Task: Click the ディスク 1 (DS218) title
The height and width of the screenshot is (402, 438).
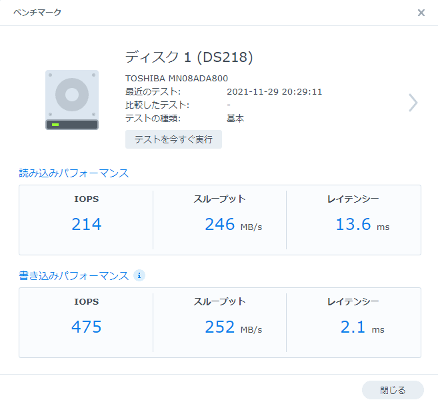Action: 189,57
